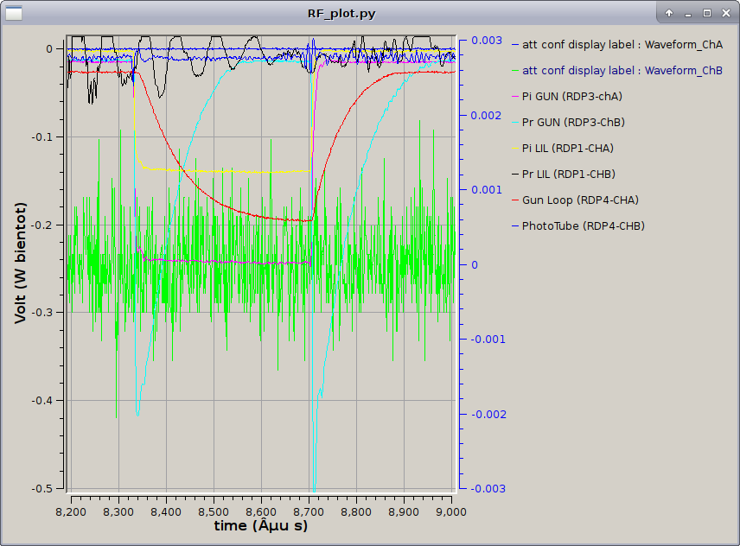Viewport: 740px width, 546px height.
Task: Minimize the RF_plot.py window
Action: pyautogui.click(x=688, y=14)
